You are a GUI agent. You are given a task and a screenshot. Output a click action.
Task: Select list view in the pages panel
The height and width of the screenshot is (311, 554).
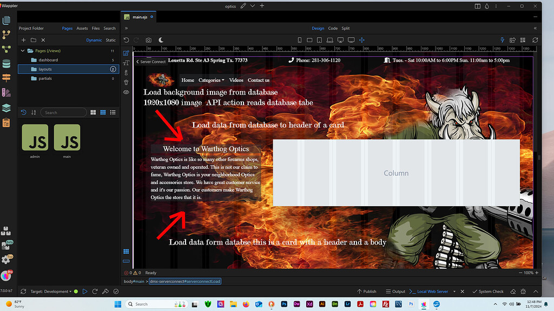click(x=113, y=112)
